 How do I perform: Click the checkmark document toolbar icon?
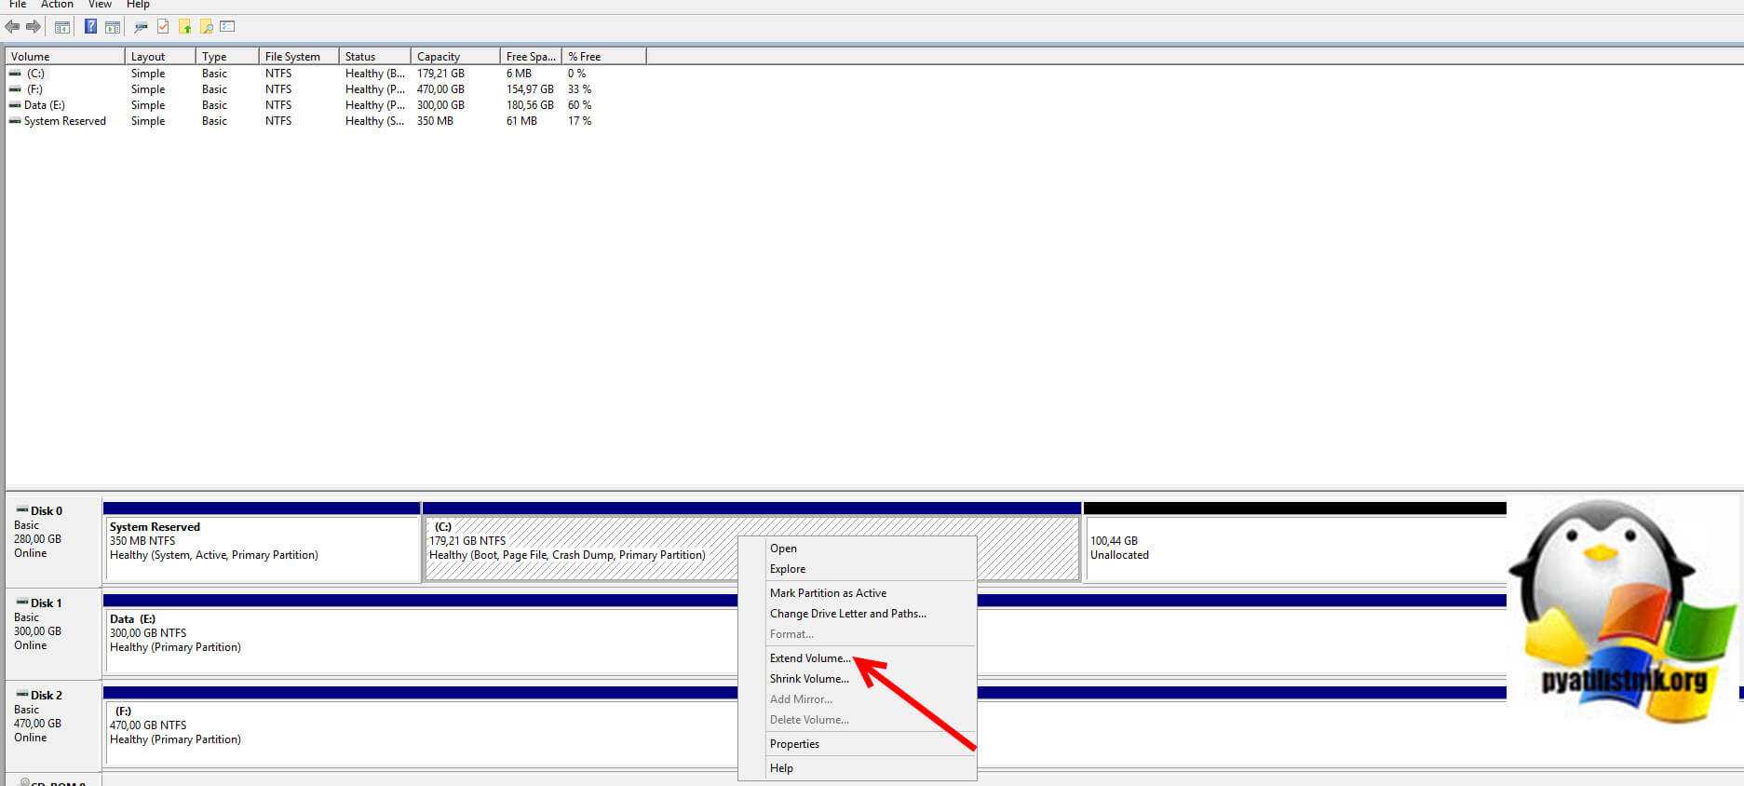point(163,27)
